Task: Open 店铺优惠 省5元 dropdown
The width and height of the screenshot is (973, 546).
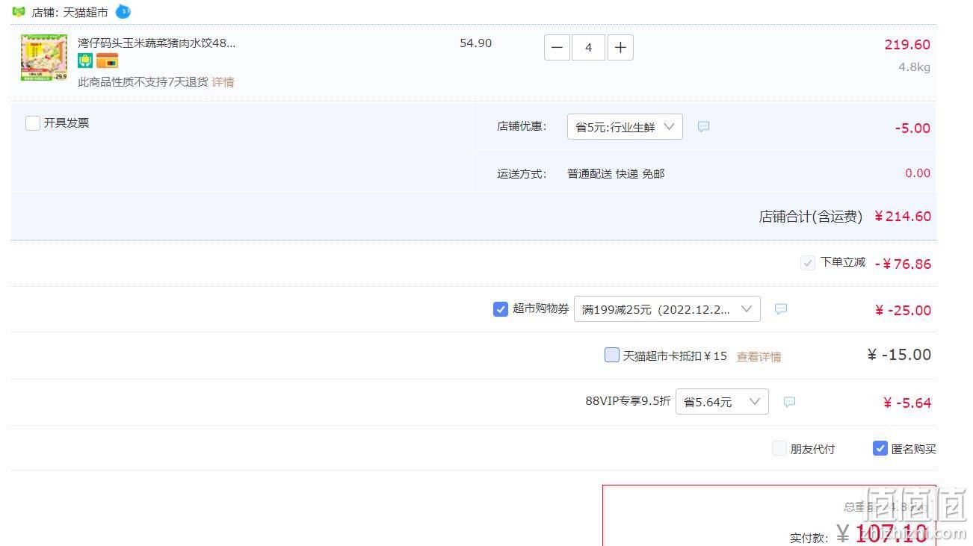Action: click(x=625, y=127)
